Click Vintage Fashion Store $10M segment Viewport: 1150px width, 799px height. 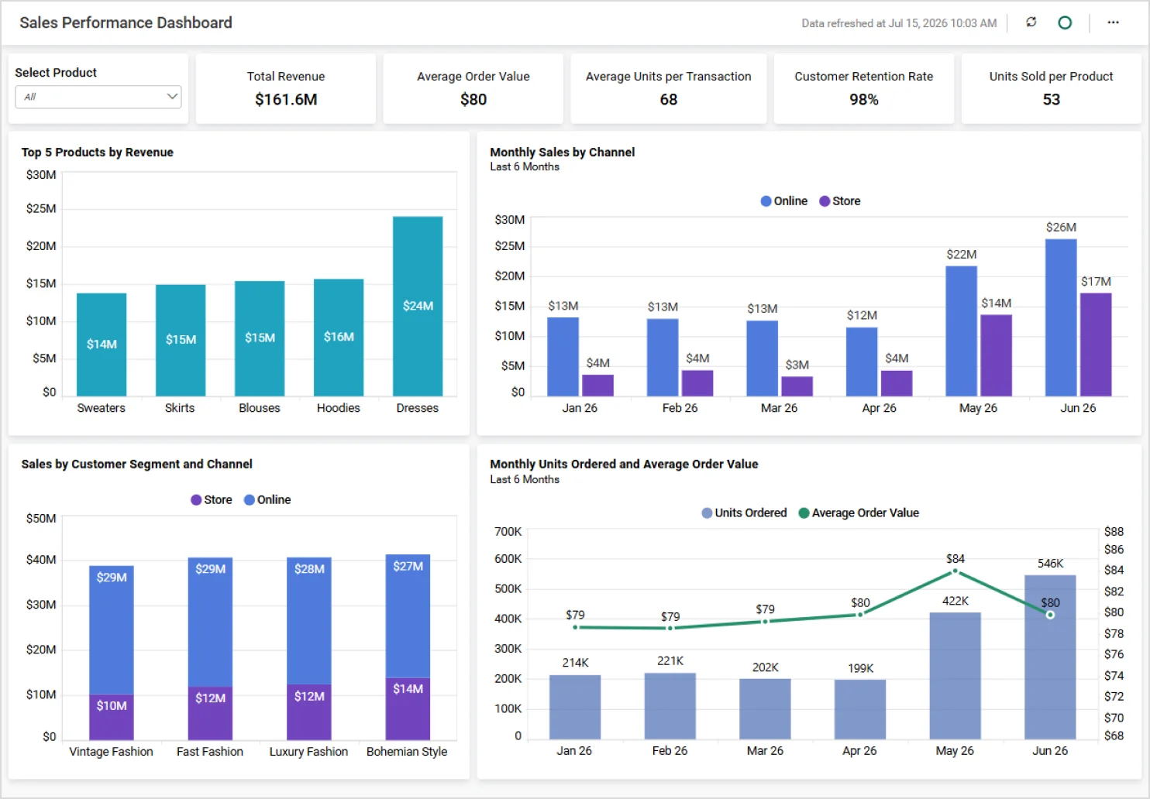[x=112, y=717]
